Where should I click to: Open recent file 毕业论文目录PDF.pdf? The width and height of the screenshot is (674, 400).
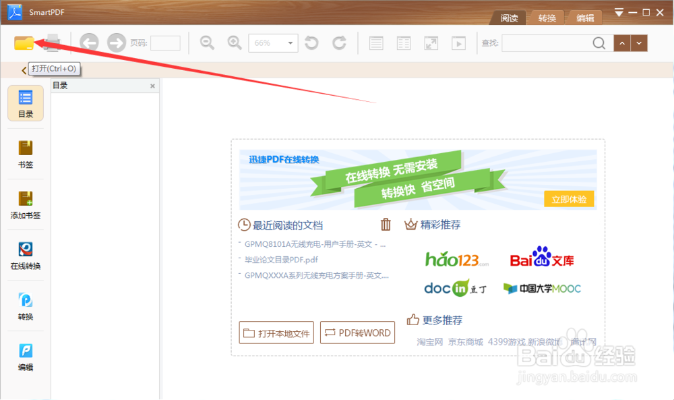point(281,259)
